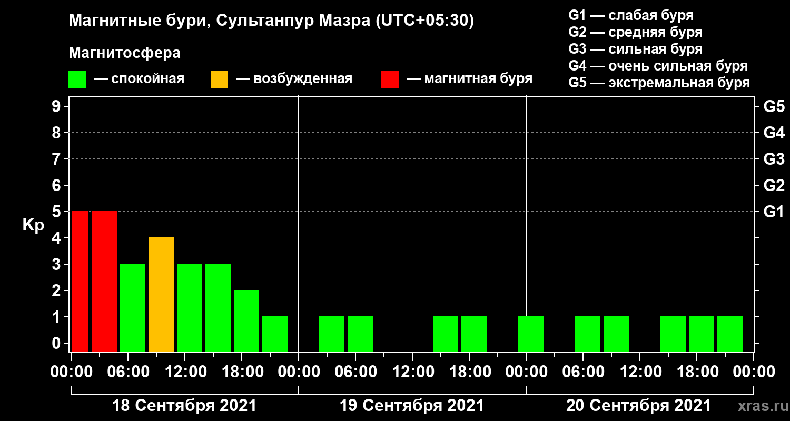Select the green Kp 3 bar spanning 06:00, 18 September
The width and height of the screenshot is (790, 421).
tap(133, 307)
